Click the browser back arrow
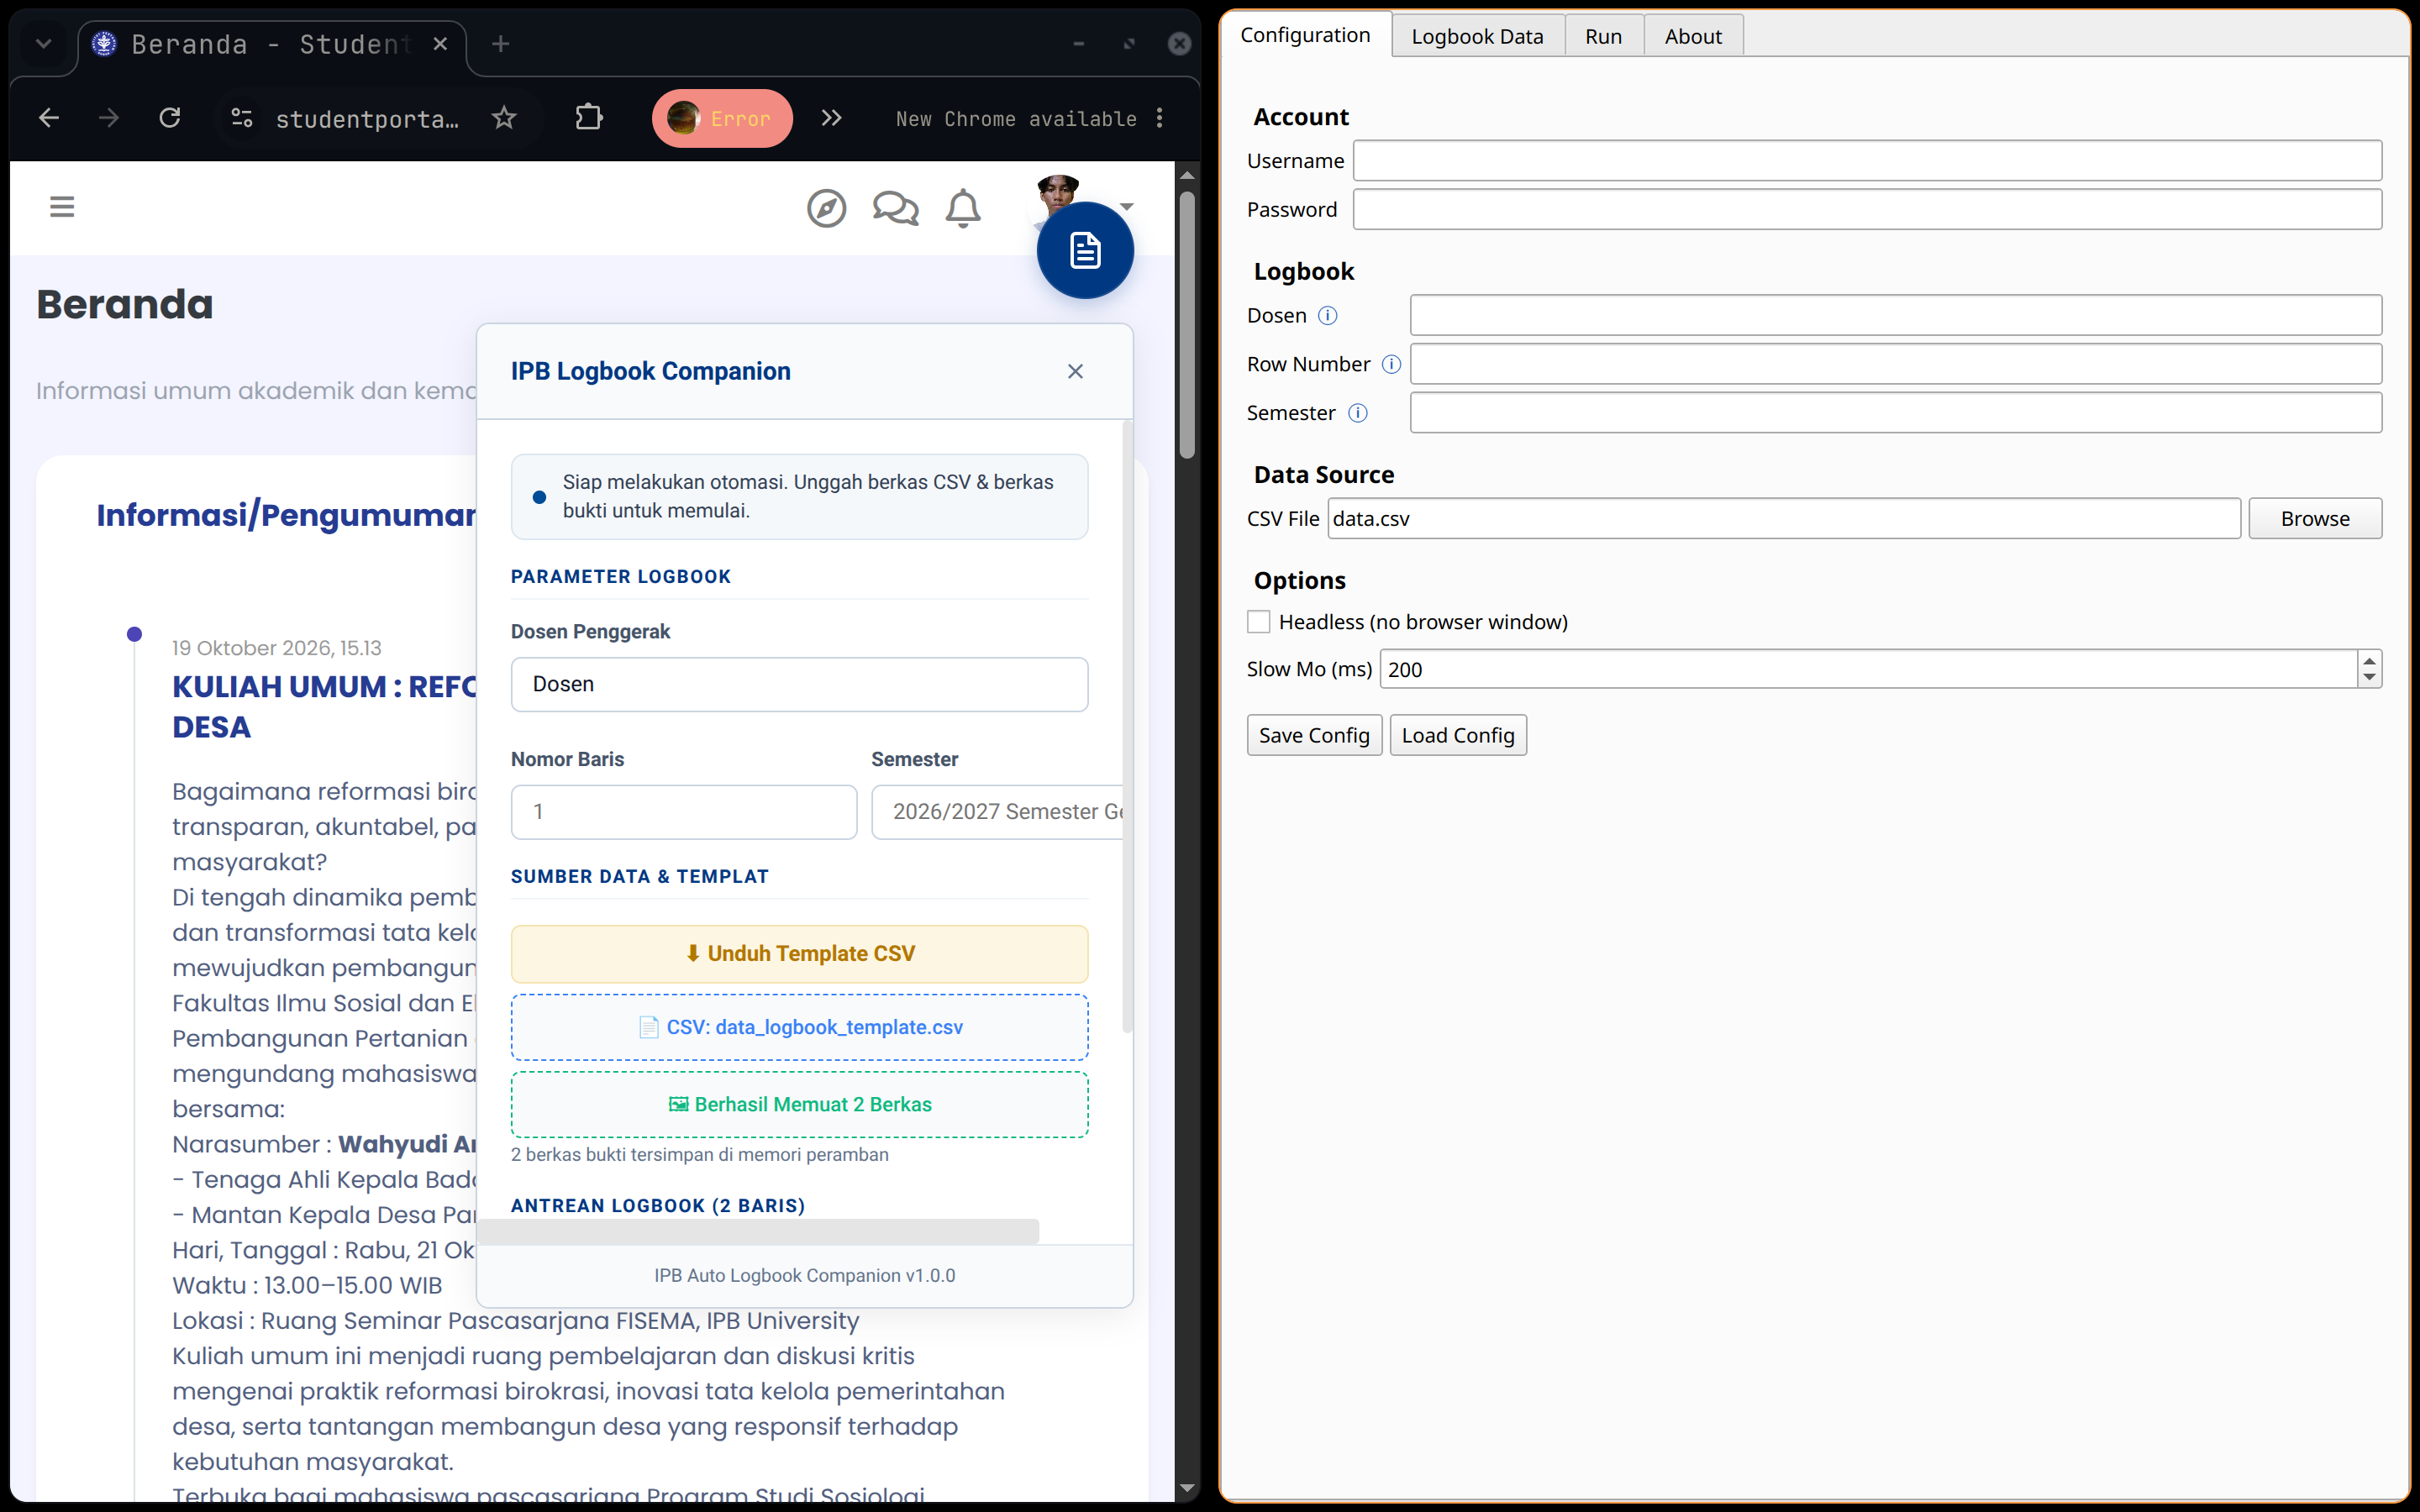Viewport: 2420px width, 1512px height. tap(49, 118)
